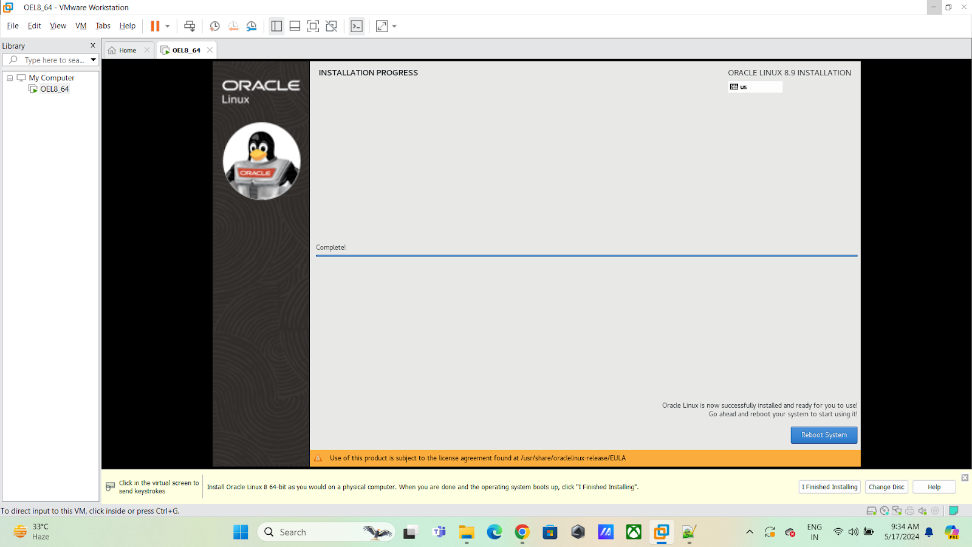Collapse the My Computer tree node
Screen dimensions: 972x547
tap(10, 78)
